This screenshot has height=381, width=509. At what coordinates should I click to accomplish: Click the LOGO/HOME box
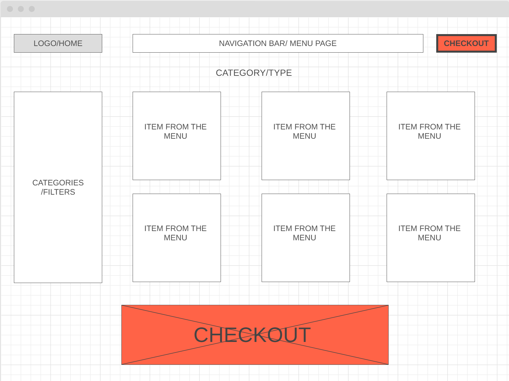58,43
